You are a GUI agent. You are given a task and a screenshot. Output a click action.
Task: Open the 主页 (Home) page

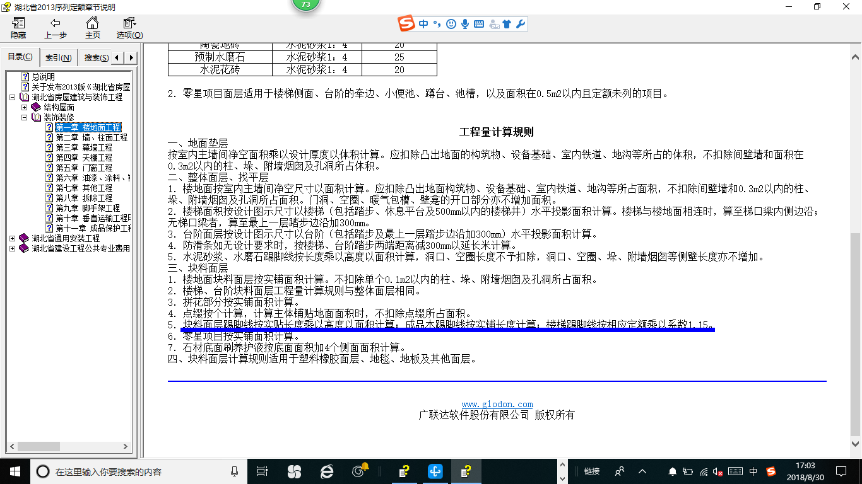pos(93,28)
